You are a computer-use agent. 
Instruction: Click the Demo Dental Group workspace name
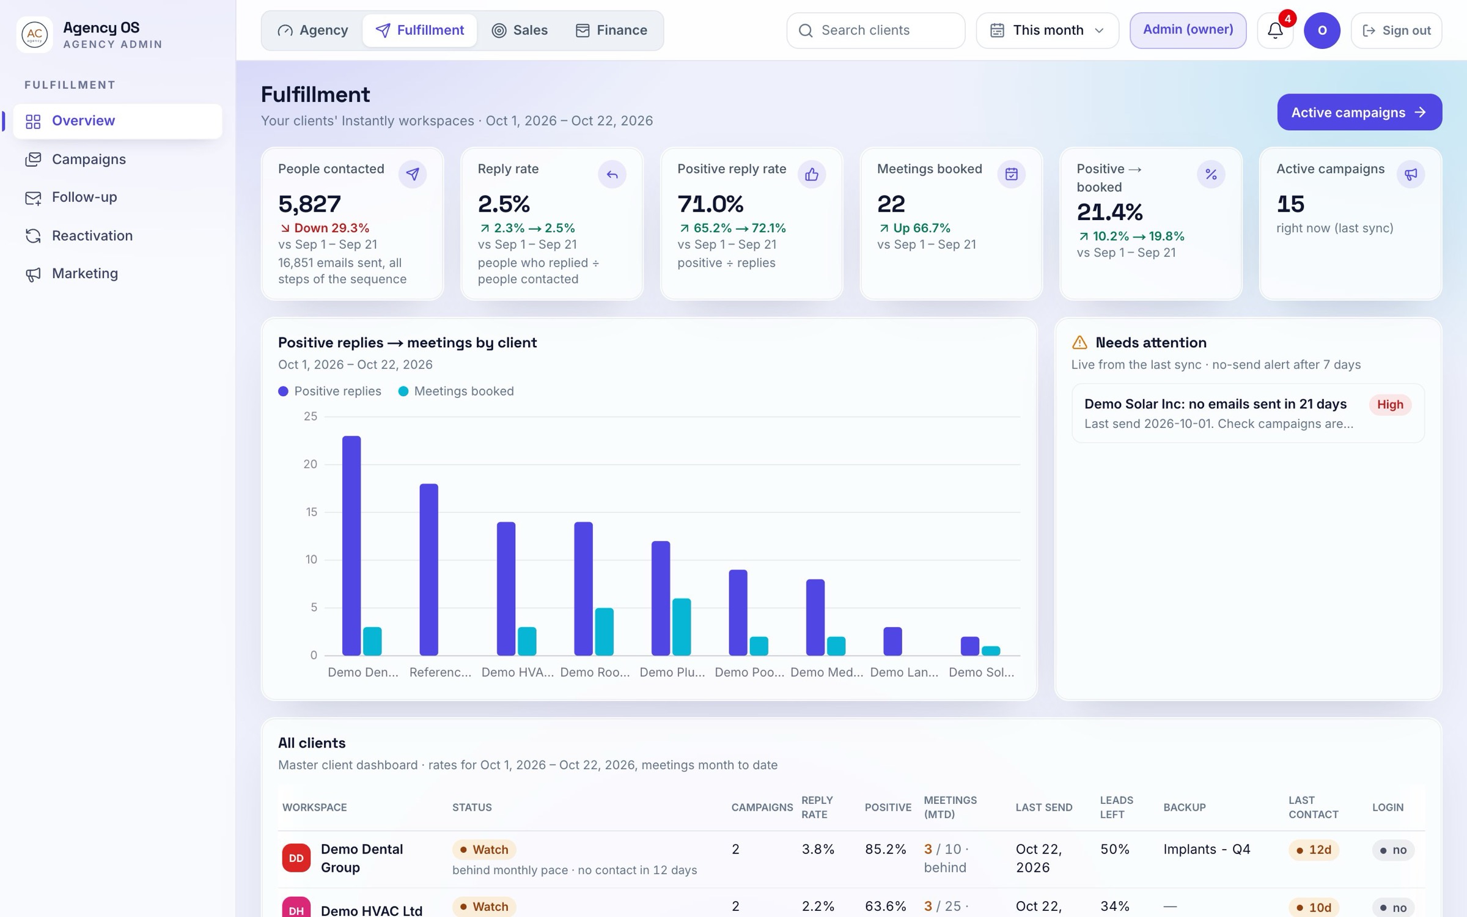(x=362, y=858)
